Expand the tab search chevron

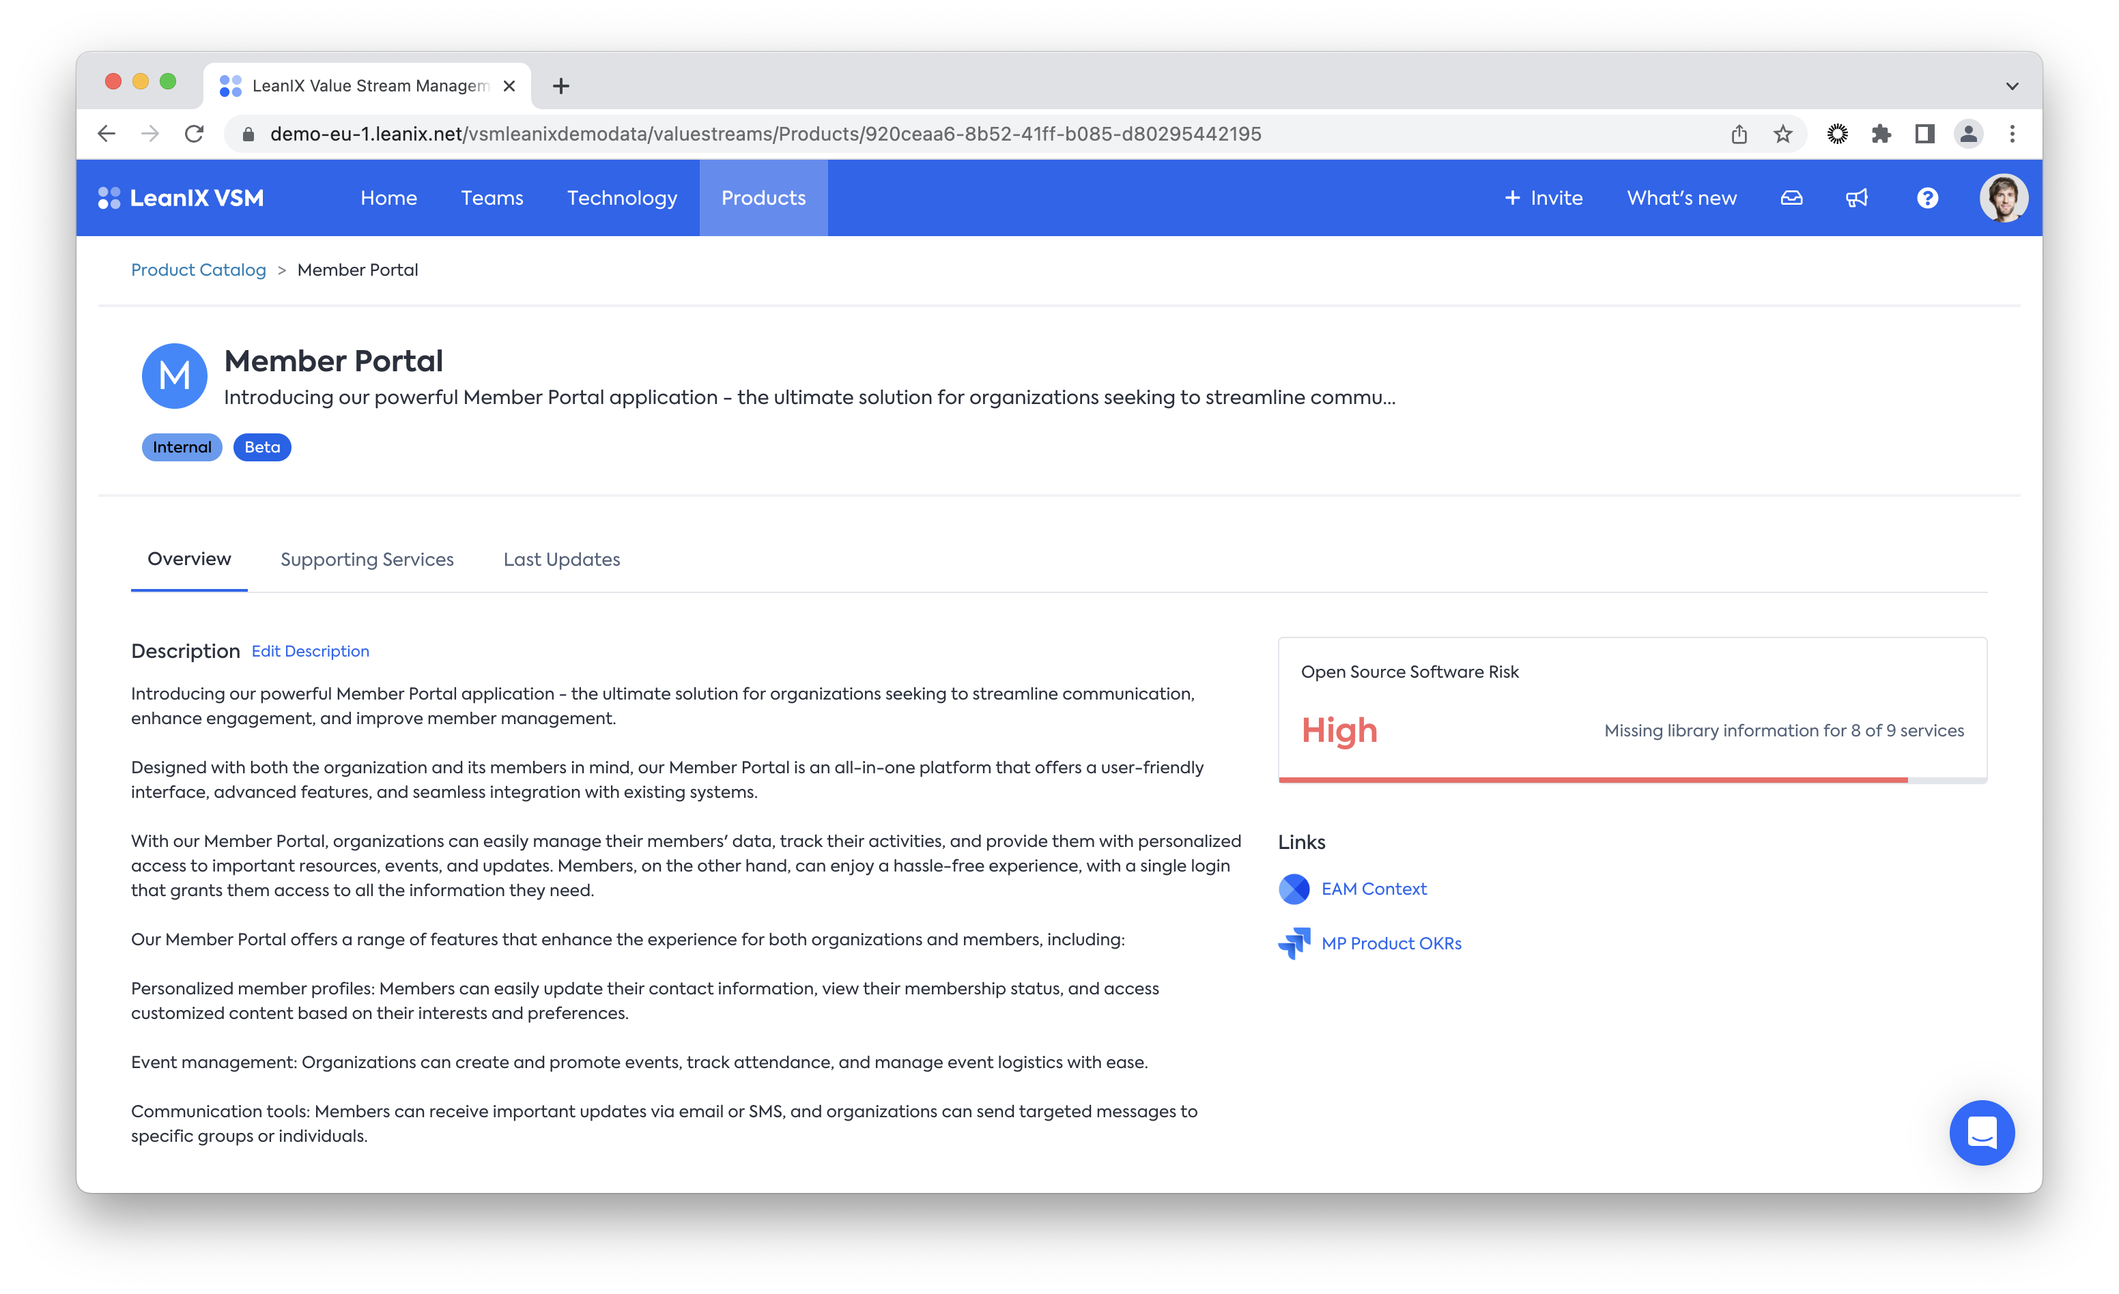[2012, 86]
